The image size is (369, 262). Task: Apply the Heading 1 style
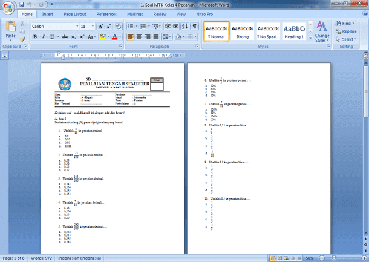(294, 31)
